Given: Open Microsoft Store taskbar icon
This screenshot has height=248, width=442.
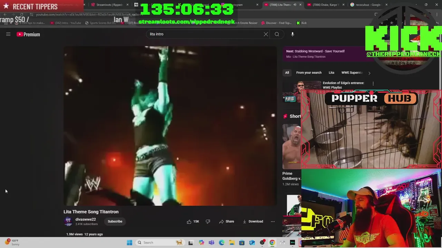Looking at the screenshot, I should click(x=242, y=242).
